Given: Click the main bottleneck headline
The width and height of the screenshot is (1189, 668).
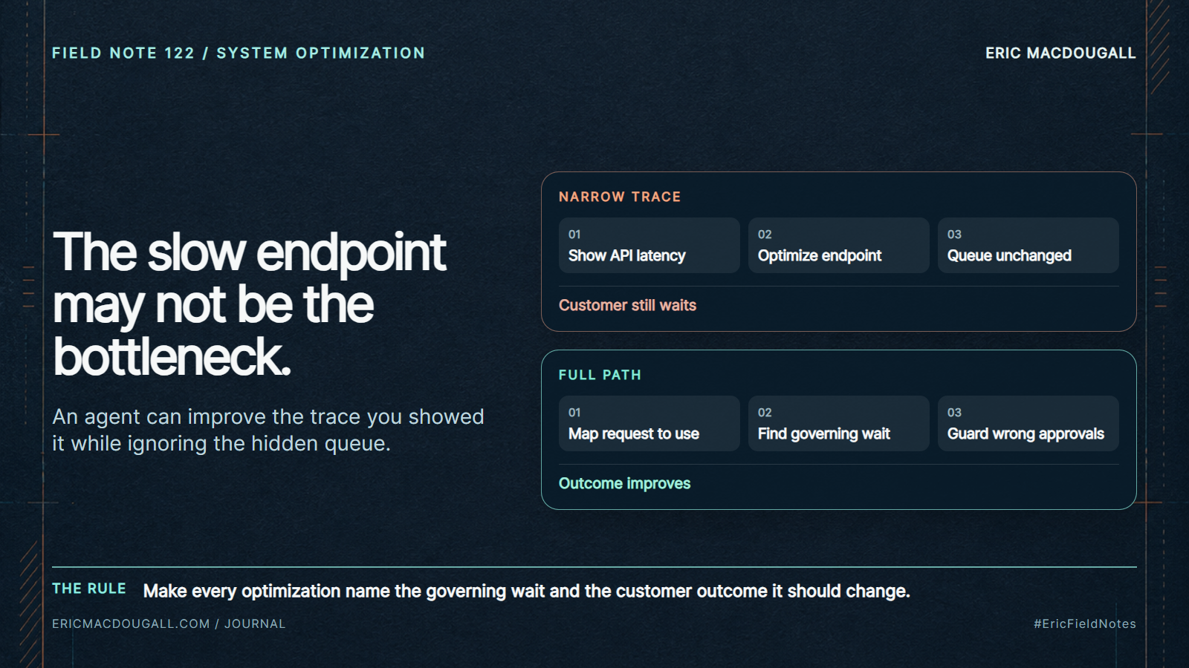Looking at the screenshot, I should click(x=250, y=304).
